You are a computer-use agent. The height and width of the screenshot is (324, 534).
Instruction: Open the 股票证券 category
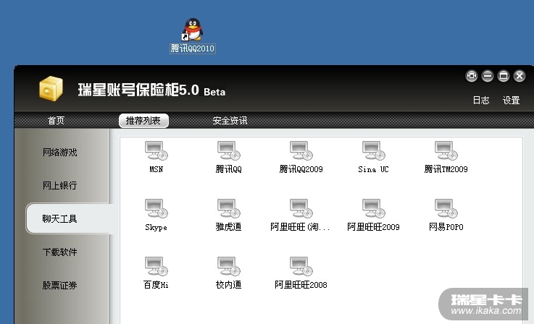[x=60, y=285]
